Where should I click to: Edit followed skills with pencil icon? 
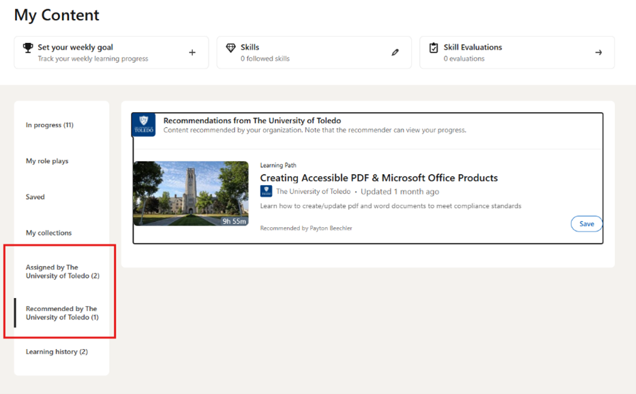(x=395, y=52)
